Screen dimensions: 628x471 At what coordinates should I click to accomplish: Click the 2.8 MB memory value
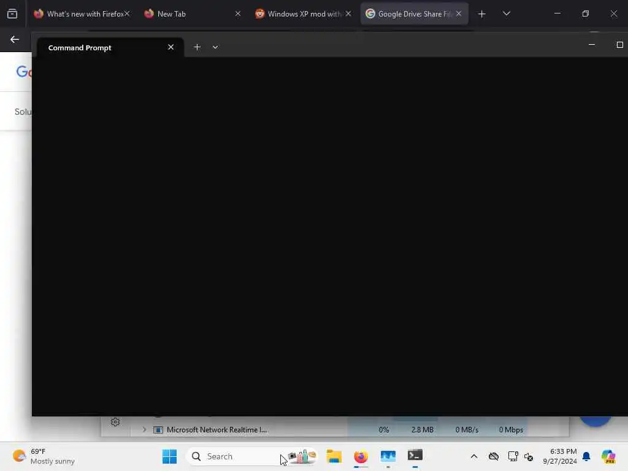pos(422,430)
